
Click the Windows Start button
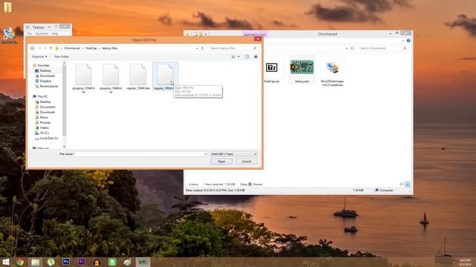point(5,262)
